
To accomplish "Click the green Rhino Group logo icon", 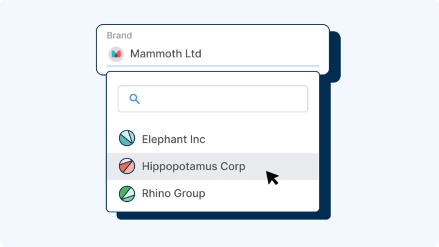I will [x=127, y=193].
